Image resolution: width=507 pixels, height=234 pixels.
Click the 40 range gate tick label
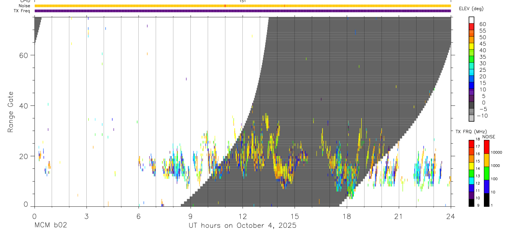click(x=24, y=106)
